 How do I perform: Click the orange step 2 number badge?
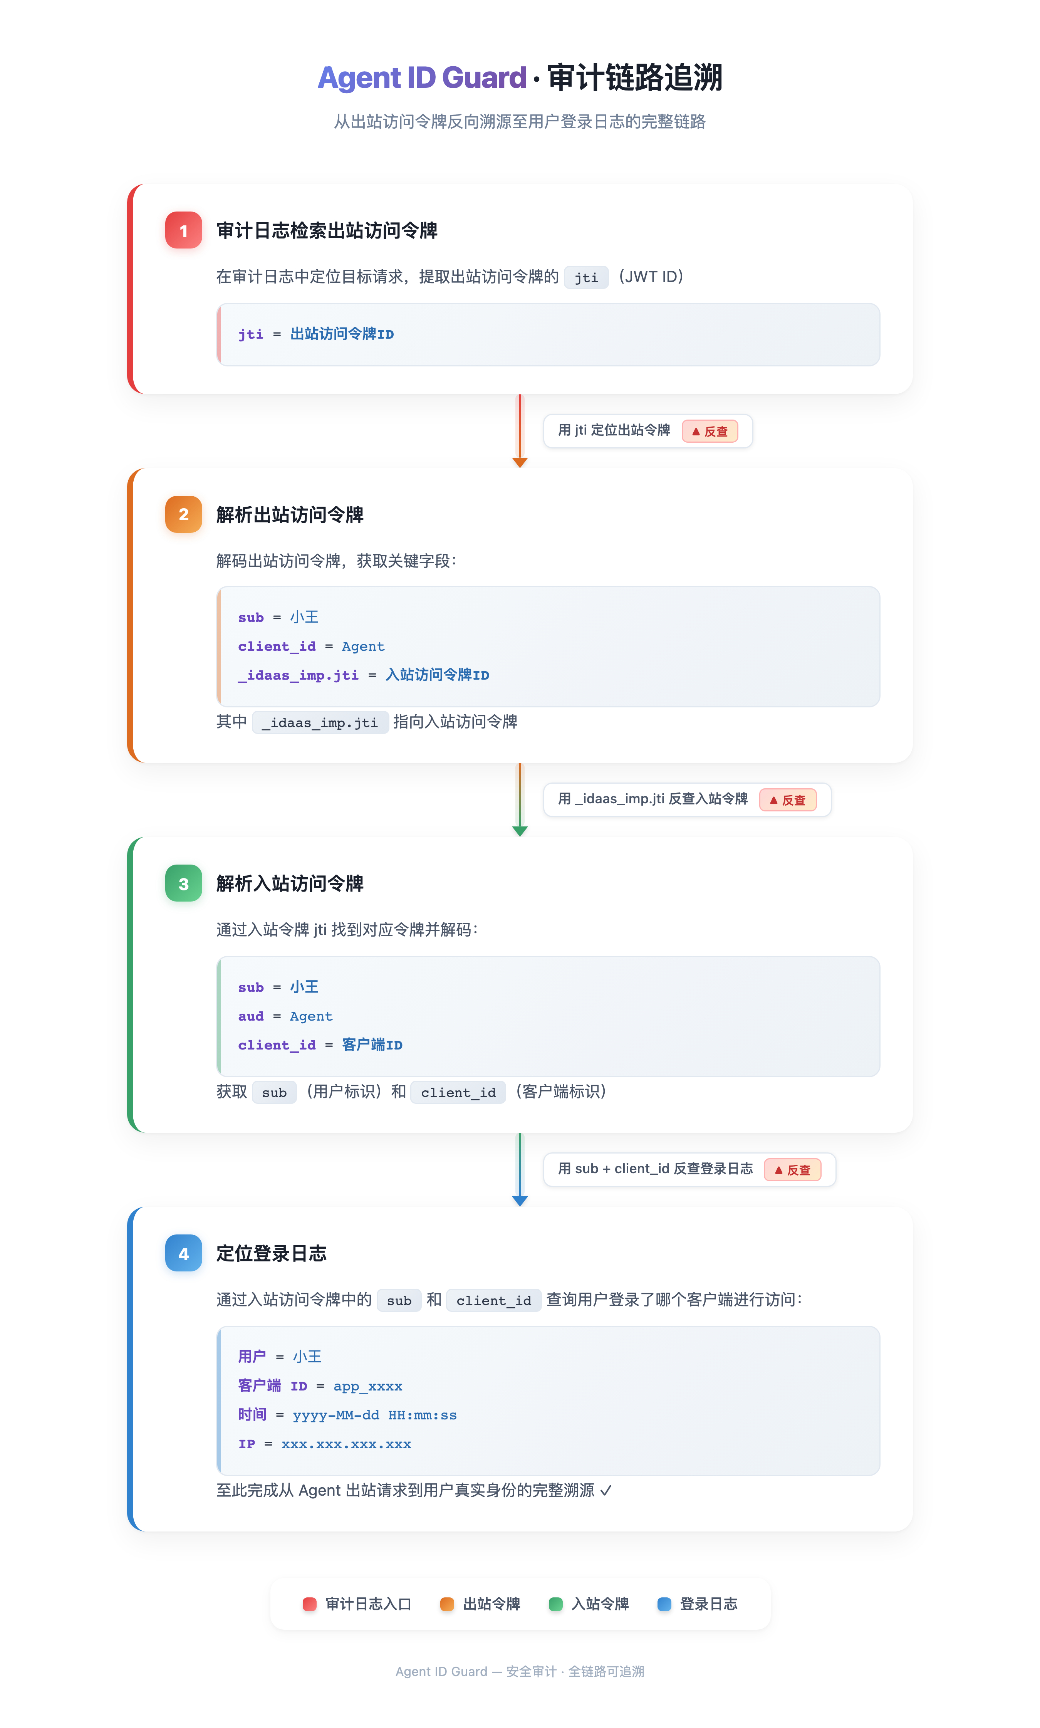[184, 514]
